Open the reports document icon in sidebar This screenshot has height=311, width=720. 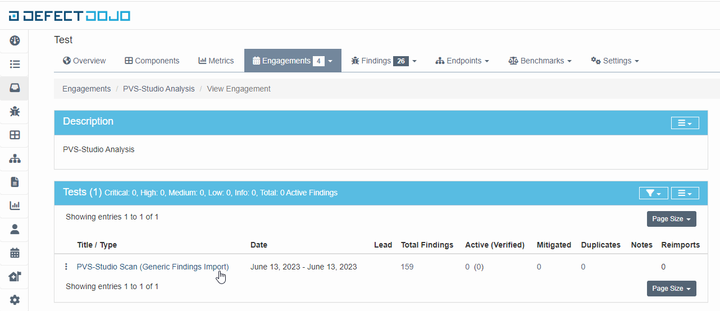[x=15, y=182]
